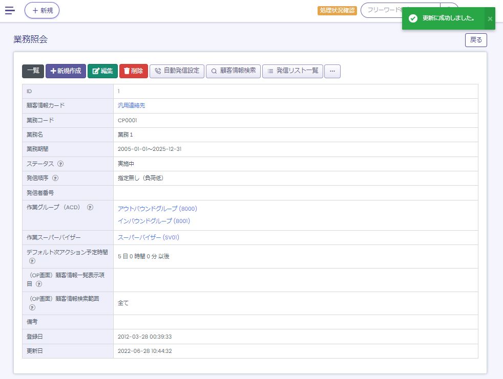Open インバウンドグループ (8001) link
This screenshot has width=503, height=379.
click(154, 221)
